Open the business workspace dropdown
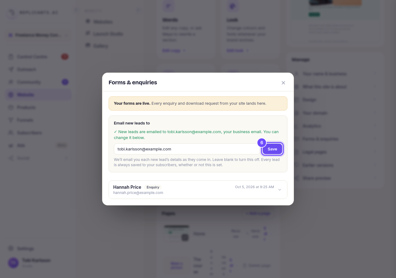396x278 pixels. (x=38, y=35)
